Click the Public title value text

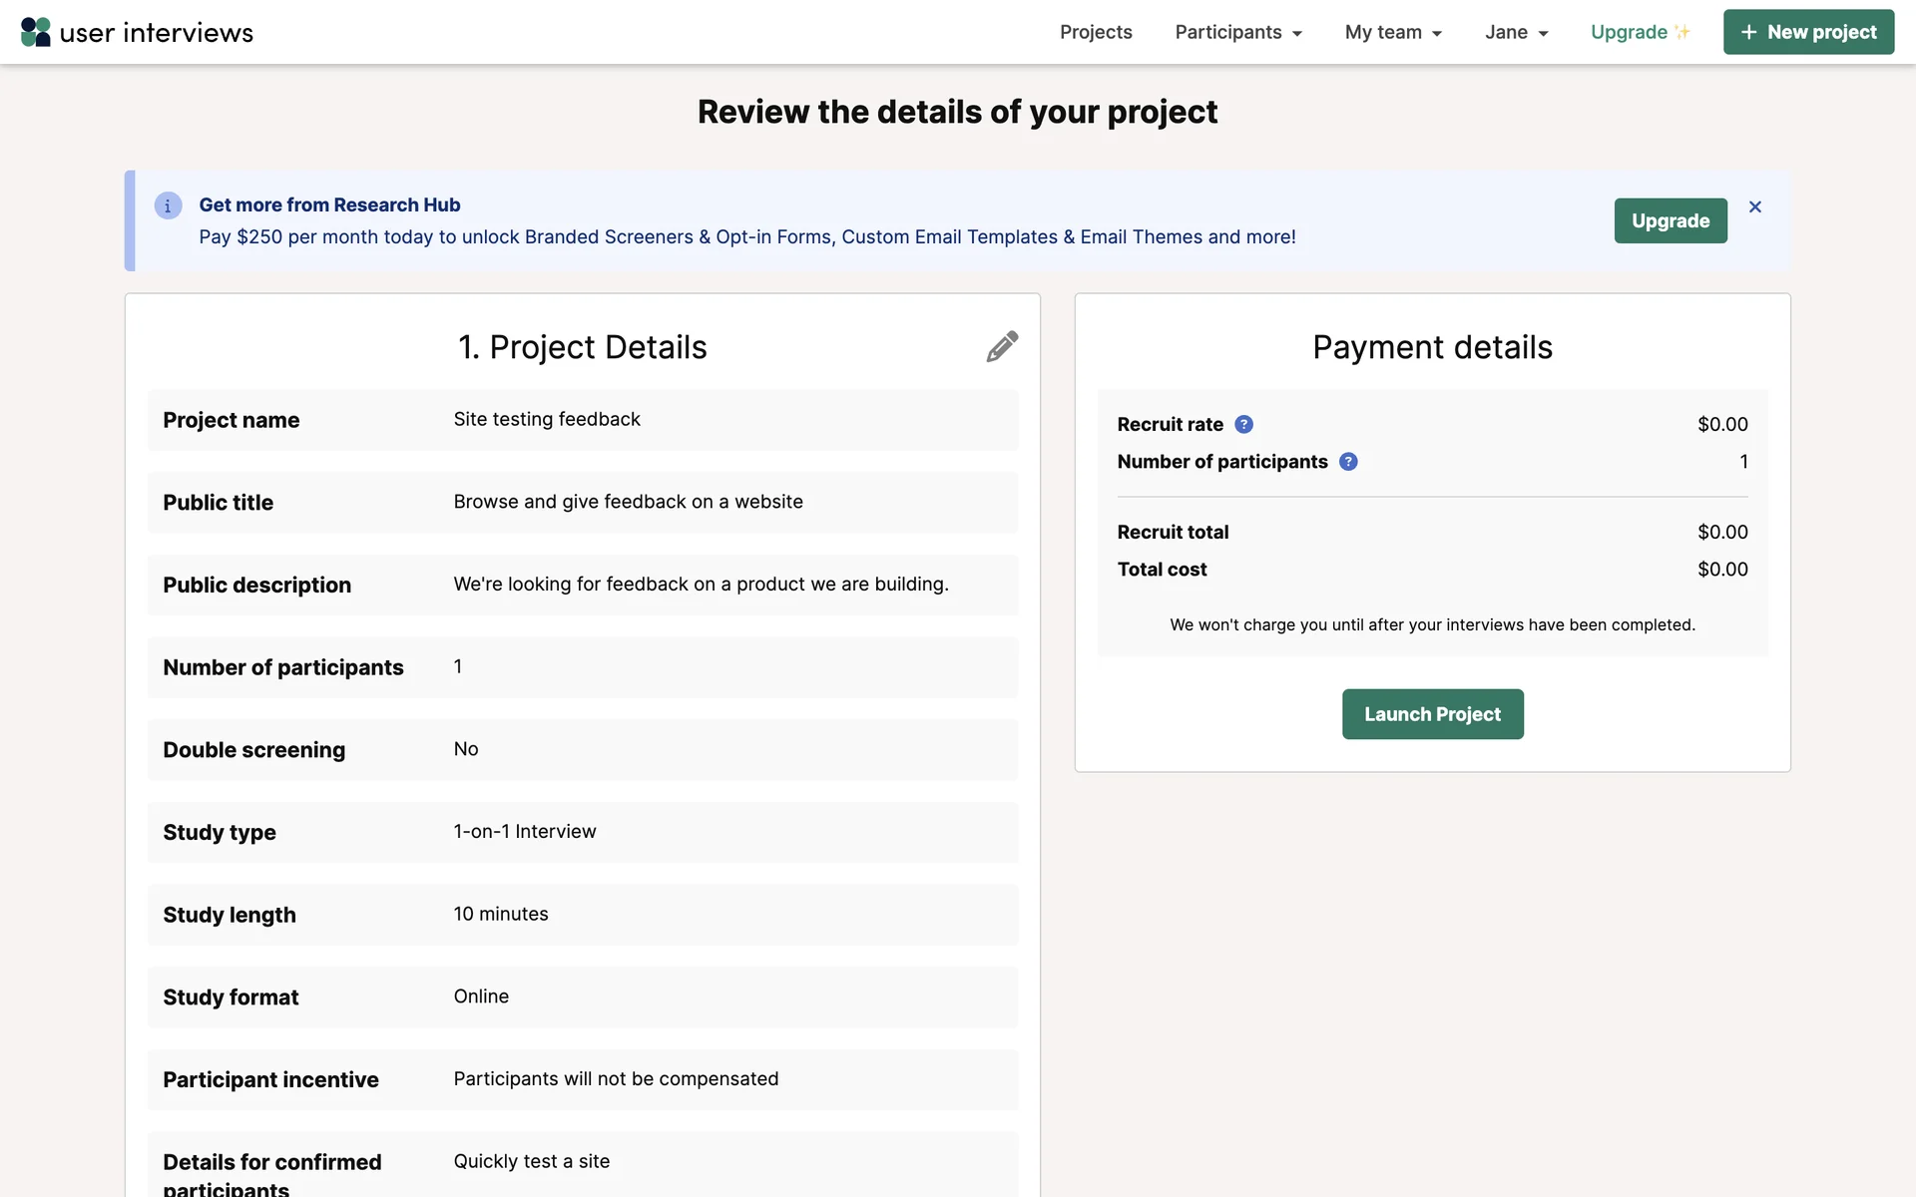coord(628,502)
